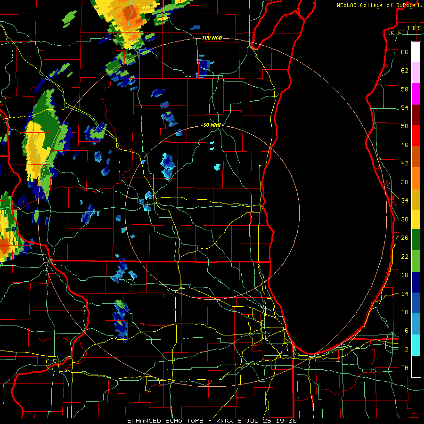Click the 26 value on the legend

[x=405, y=238]
